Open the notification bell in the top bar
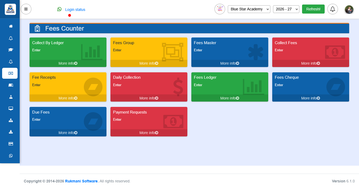 [x=333, y=9]
